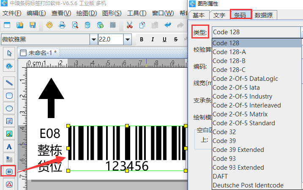303x190 pixels.
Task: Select the barcode drawing tool
Action: (9, 171)
